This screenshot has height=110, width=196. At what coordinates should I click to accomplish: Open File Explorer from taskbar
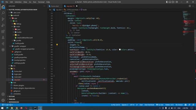12,108
